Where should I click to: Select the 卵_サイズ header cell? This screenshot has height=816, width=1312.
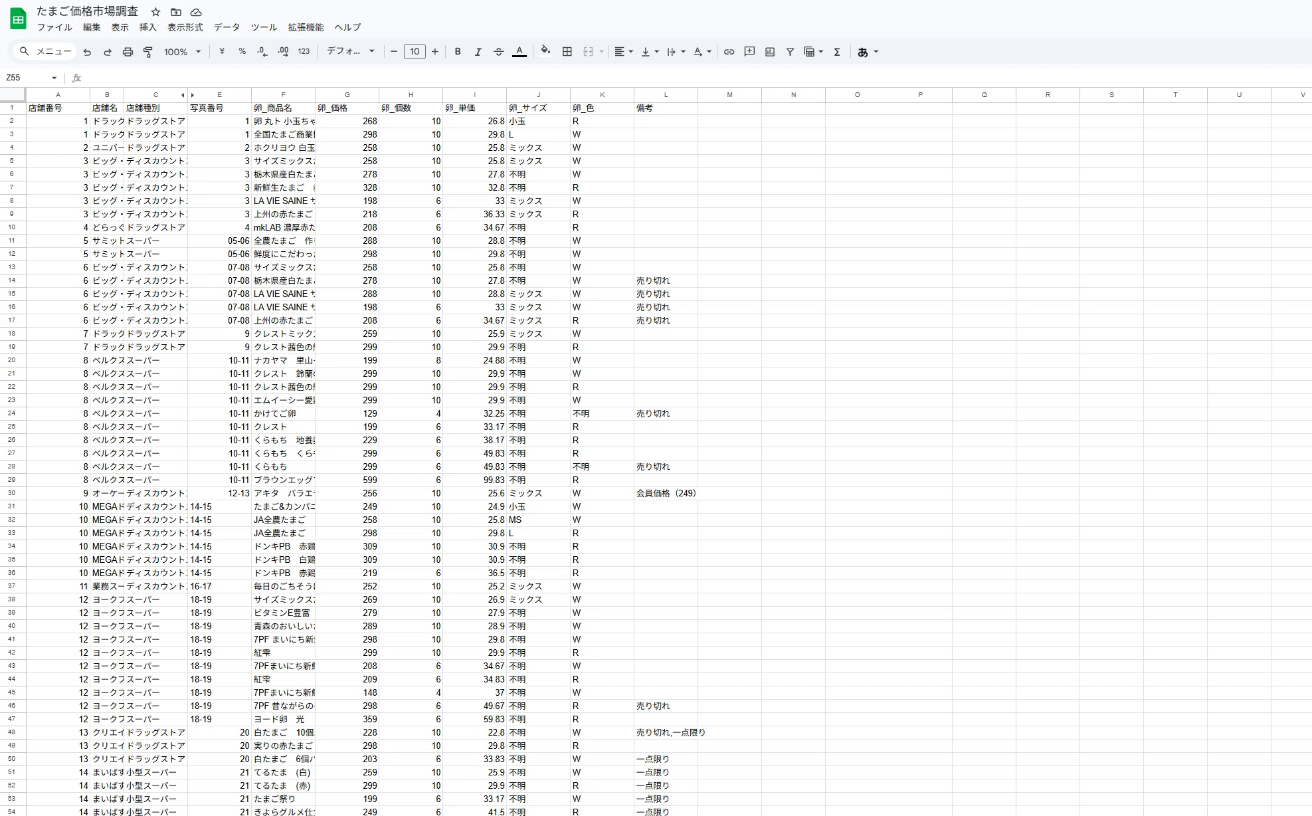(538, 108)
